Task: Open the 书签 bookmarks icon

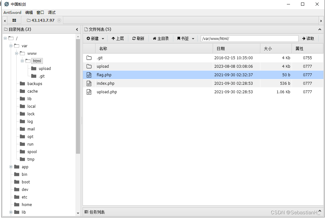Action: click(178, 38)
